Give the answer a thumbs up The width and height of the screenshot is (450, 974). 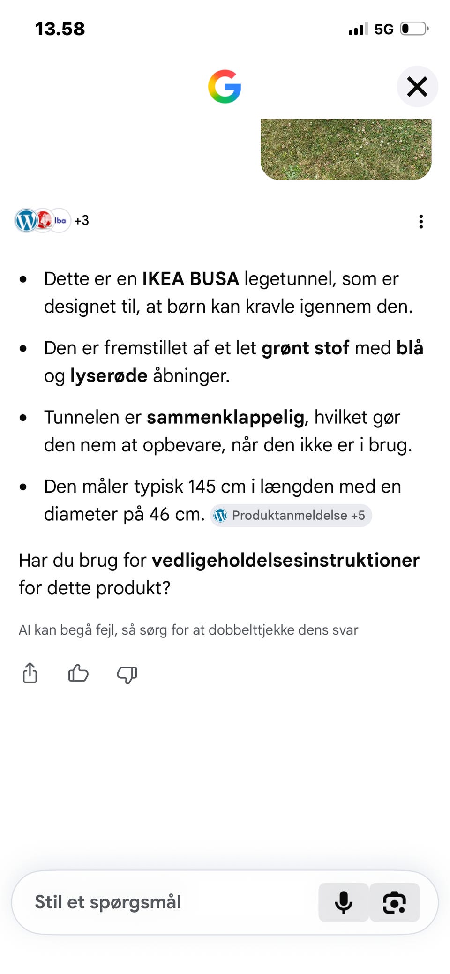[78, 673]
